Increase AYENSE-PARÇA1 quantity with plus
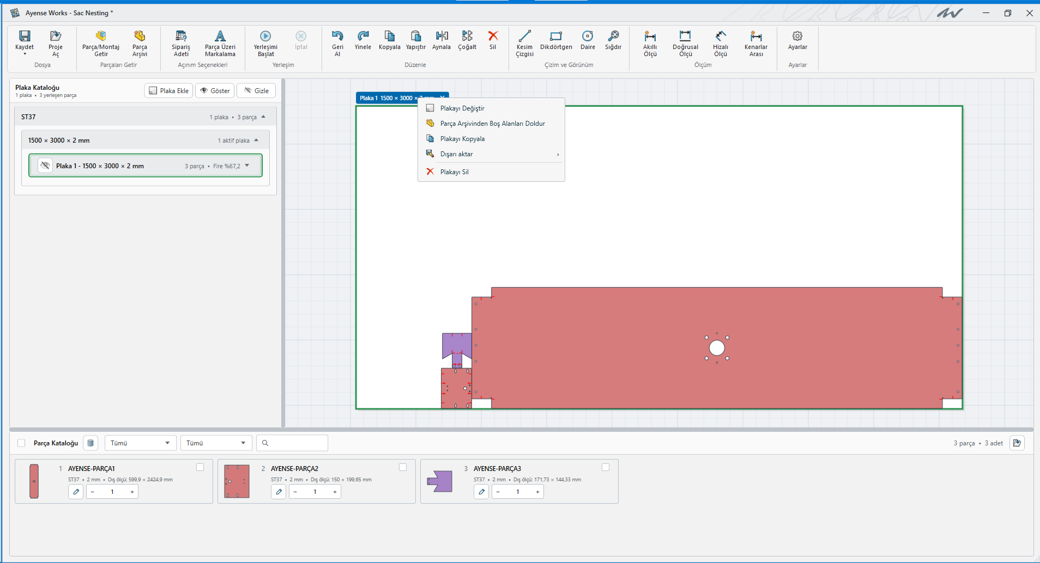Screen dimensions: 1040x563 132,492
